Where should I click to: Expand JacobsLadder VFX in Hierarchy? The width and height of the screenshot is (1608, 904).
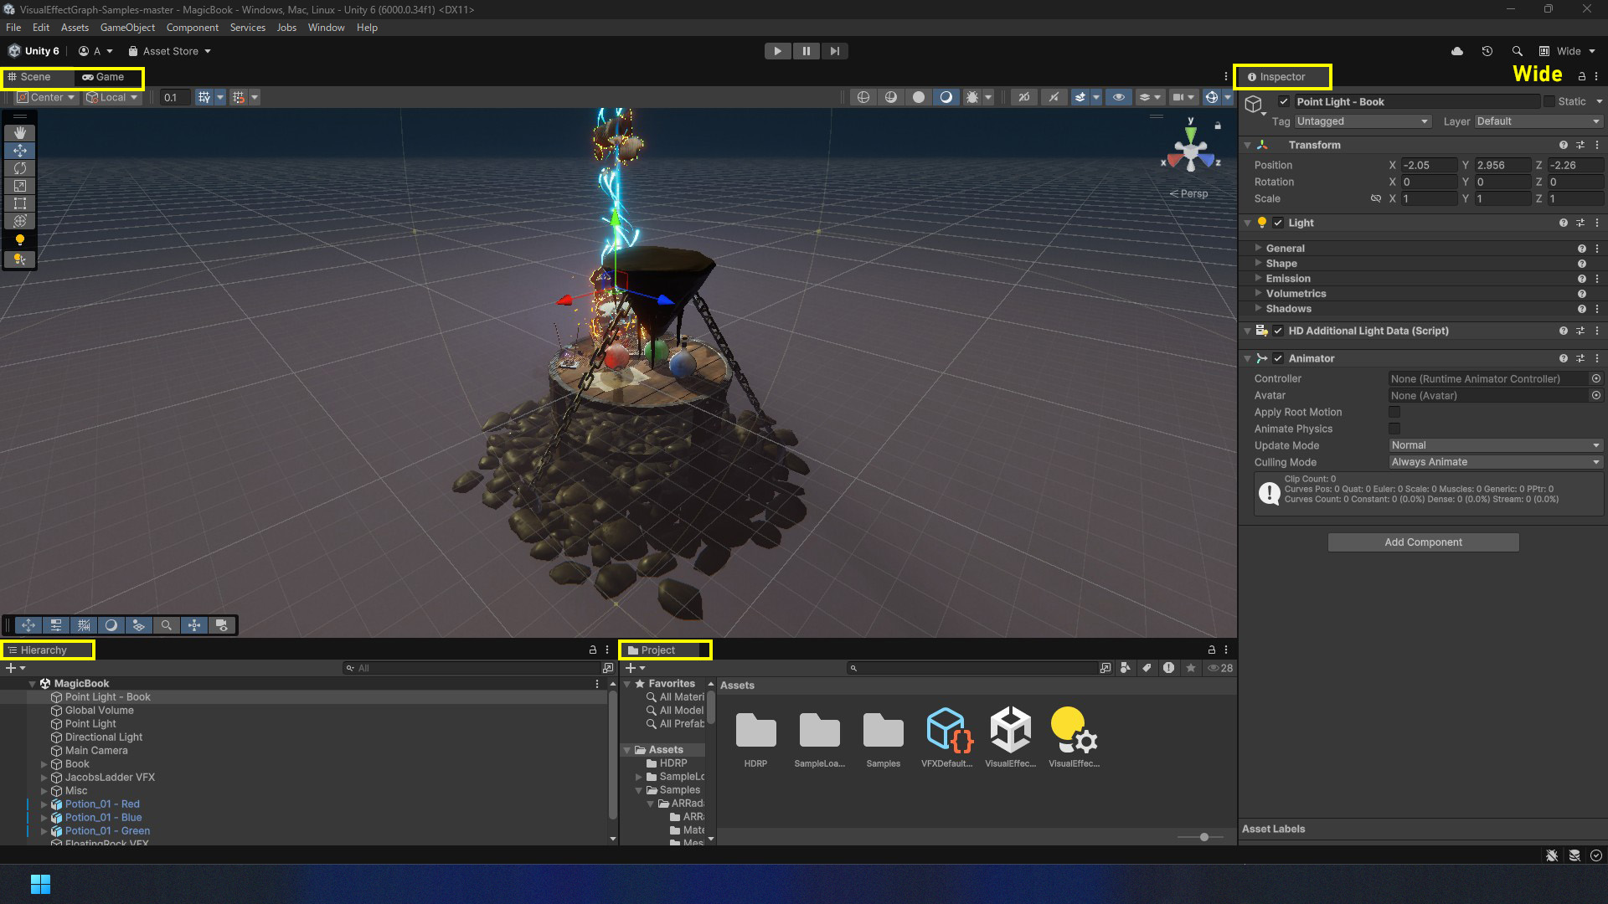tap(44, 778)
